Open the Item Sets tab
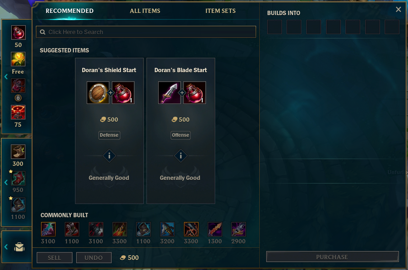 221,11
